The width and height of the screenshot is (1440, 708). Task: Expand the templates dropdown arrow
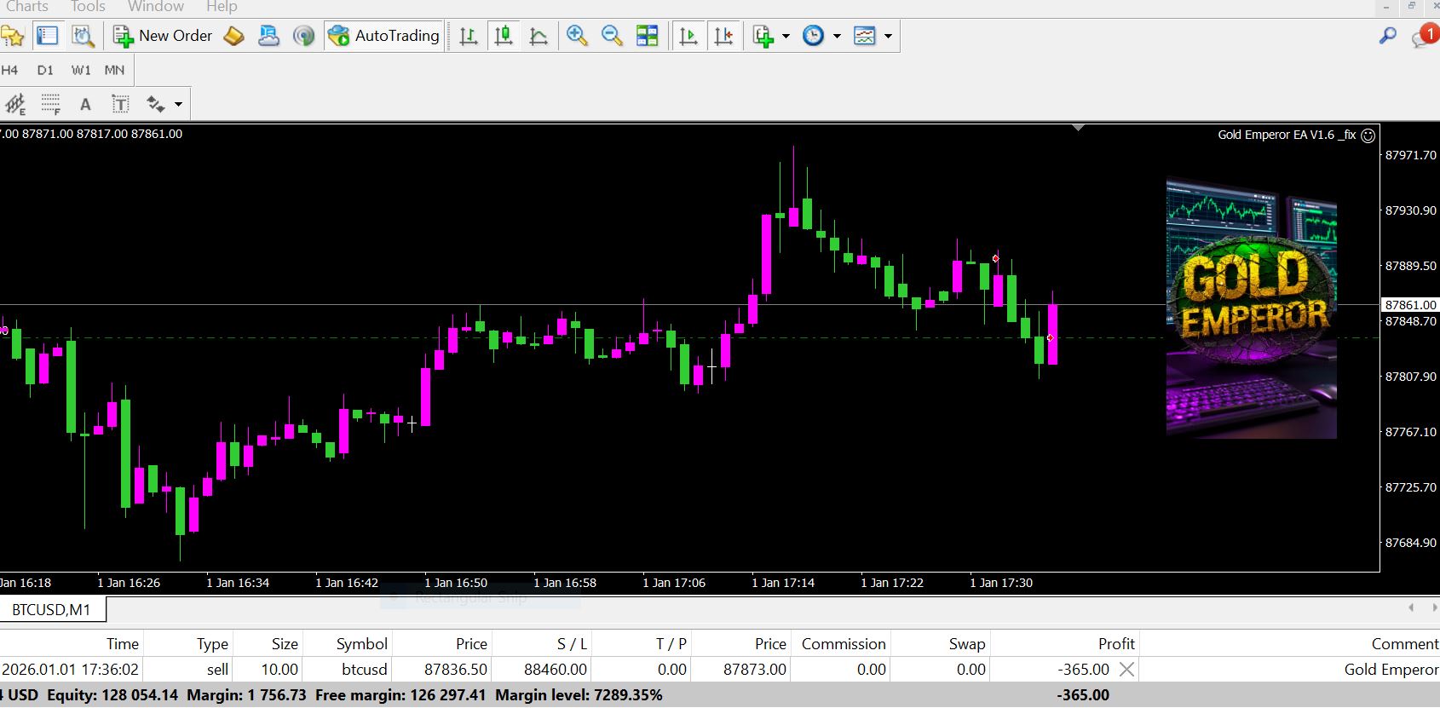(x=888, y=36)
